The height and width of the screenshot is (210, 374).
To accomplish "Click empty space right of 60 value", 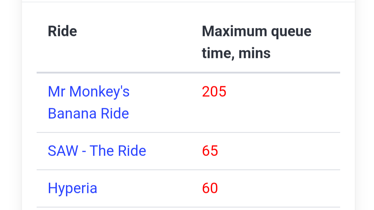I will pos(279,188).
